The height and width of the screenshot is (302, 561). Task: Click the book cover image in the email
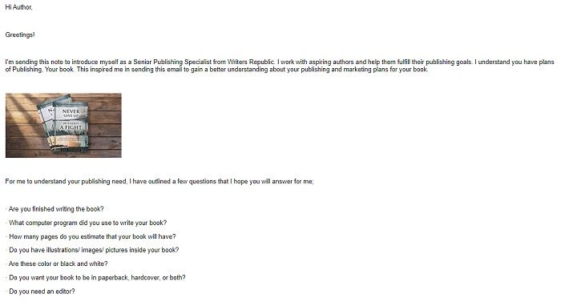coord(63,125)
